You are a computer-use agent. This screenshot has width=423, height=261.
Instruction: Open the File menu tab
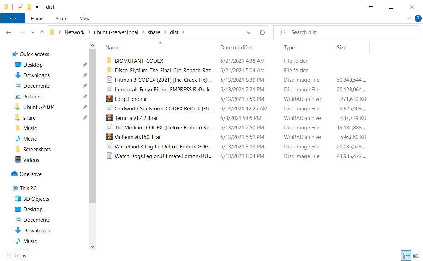point(12,19)
